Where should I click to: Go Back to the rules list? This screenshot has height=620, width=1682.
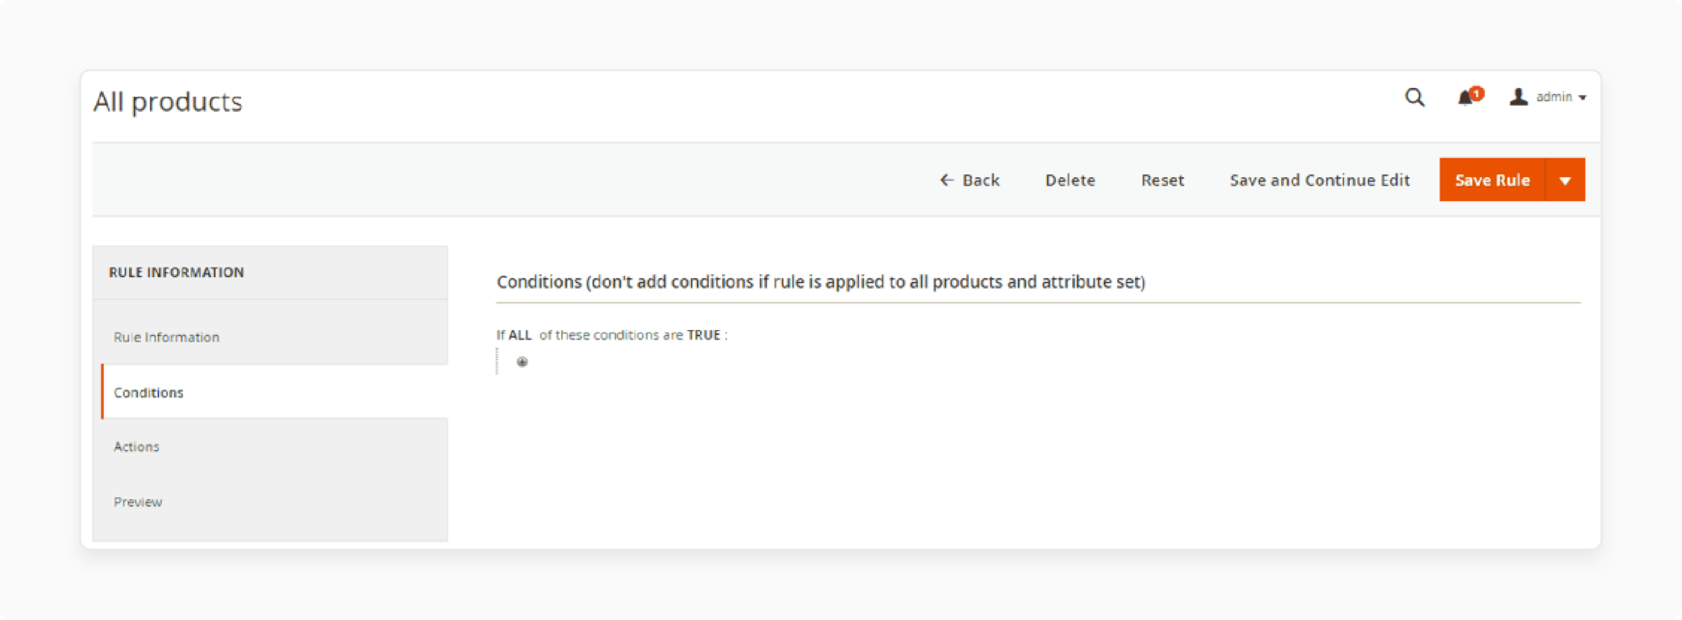pos(970,181)
